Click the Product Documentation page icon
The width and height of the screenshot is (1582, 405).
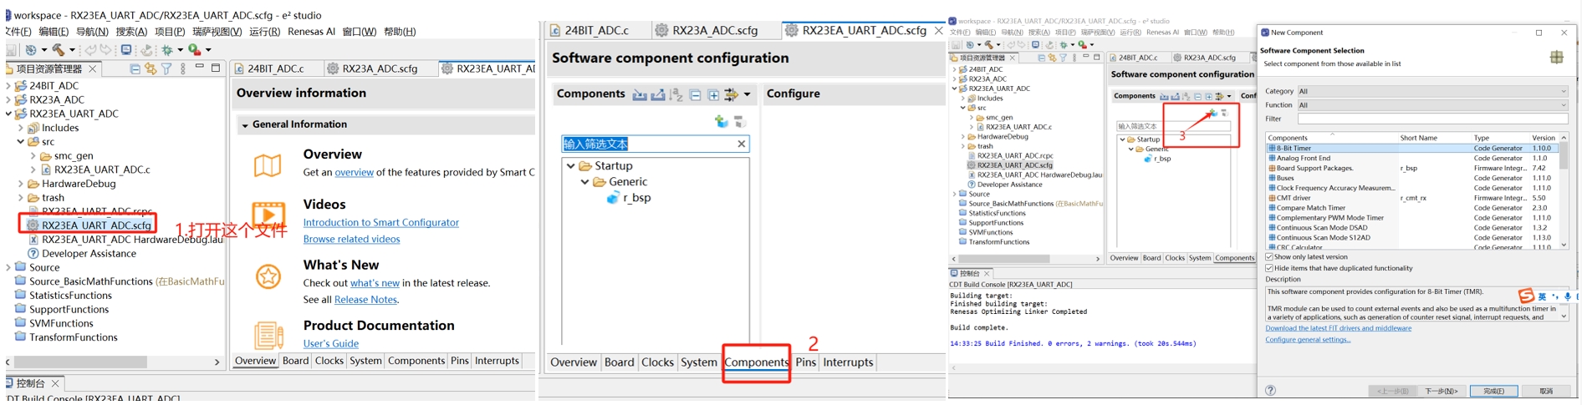point(268,336)
